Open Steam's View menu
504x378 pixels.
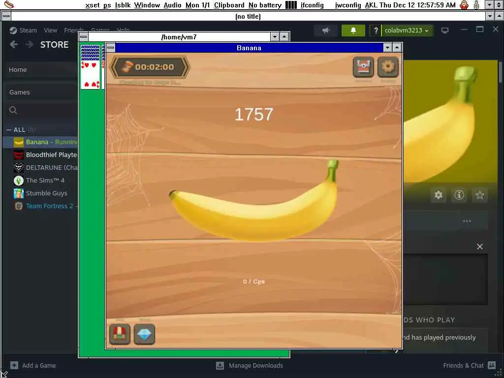(51, 30)
